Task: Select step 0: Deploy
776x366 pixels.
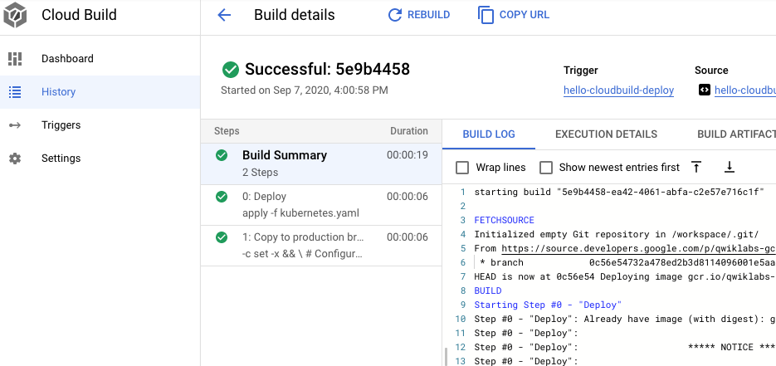Action: pos(321,205)
